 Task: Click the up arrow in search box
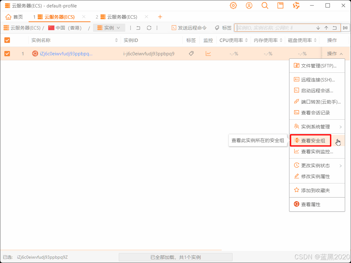tap(326, 28)
